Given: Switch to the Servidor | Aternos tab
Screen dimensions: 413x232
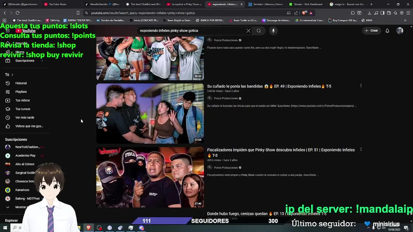Looking at the screenshot, I should 267,4.
